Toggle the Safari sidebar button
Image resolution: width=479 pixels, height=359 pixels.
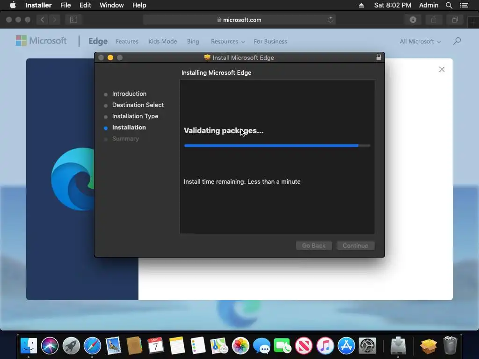point(73,20)
